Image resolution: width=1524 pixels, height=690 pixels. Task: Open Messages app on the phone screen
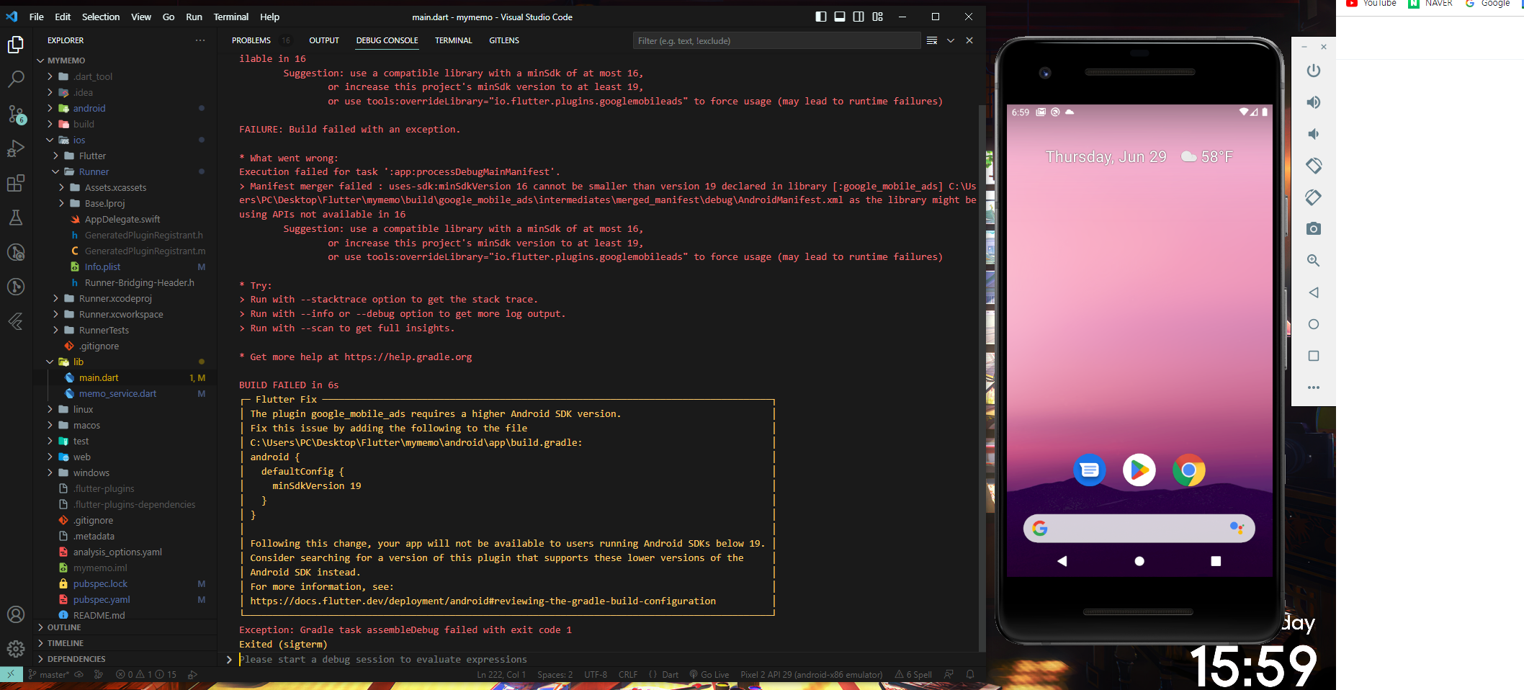[1090, 470]
